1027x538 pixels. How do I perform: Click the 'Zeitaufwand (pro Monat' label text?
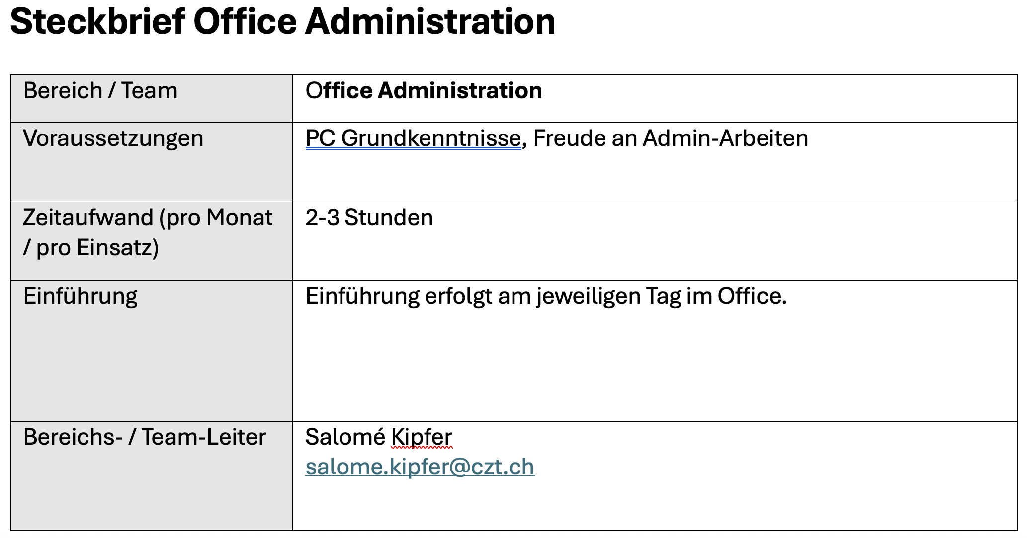pos(148,218)
